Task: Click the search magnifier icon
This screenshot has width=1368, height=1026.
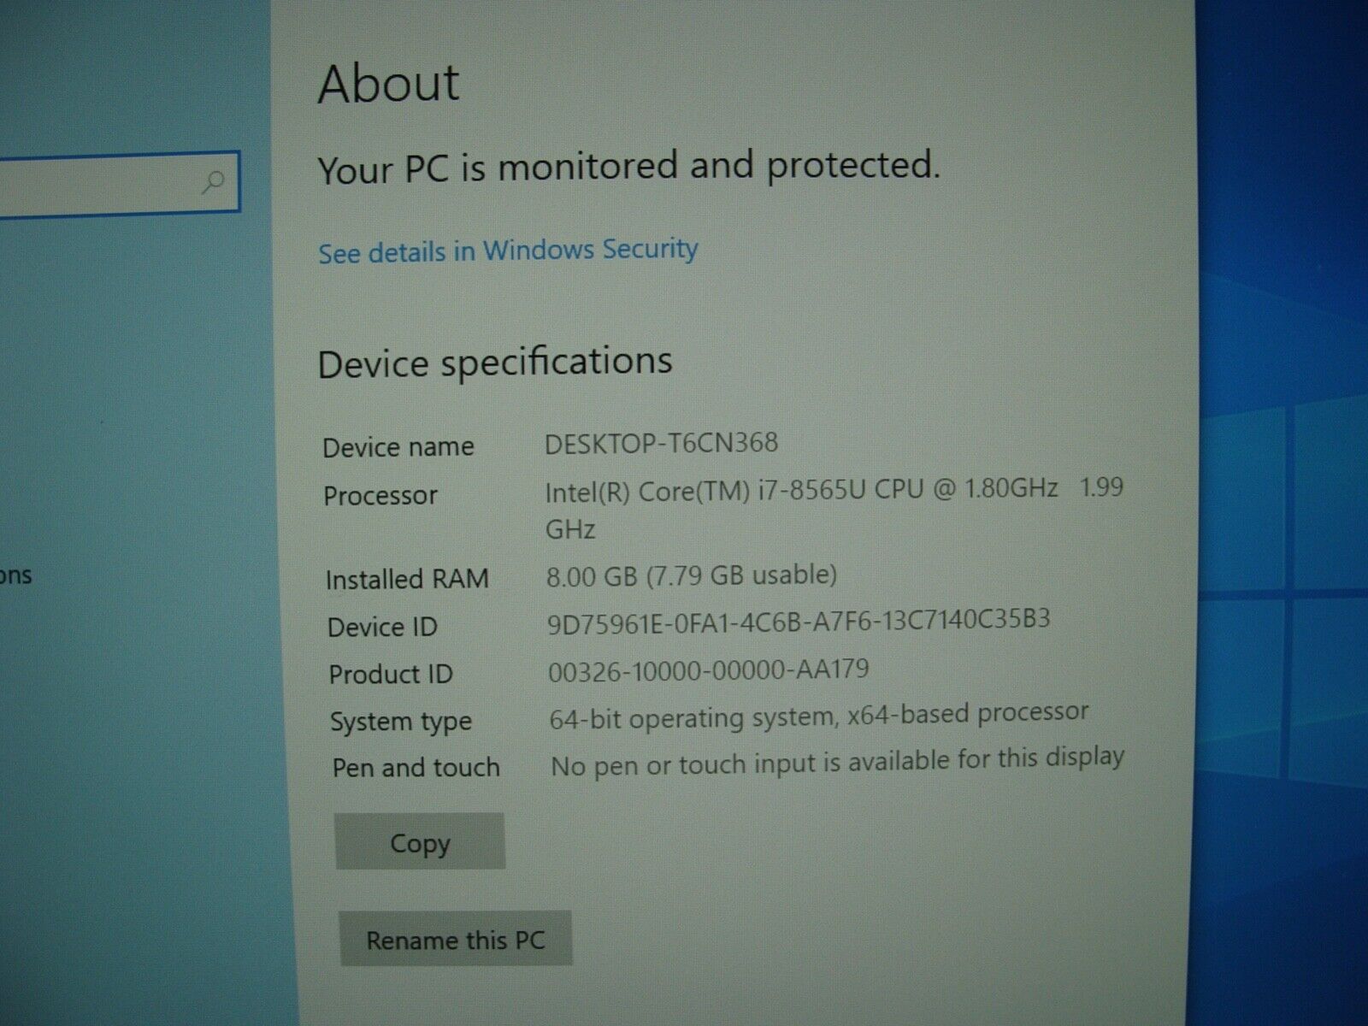Action: coord(212,182)
